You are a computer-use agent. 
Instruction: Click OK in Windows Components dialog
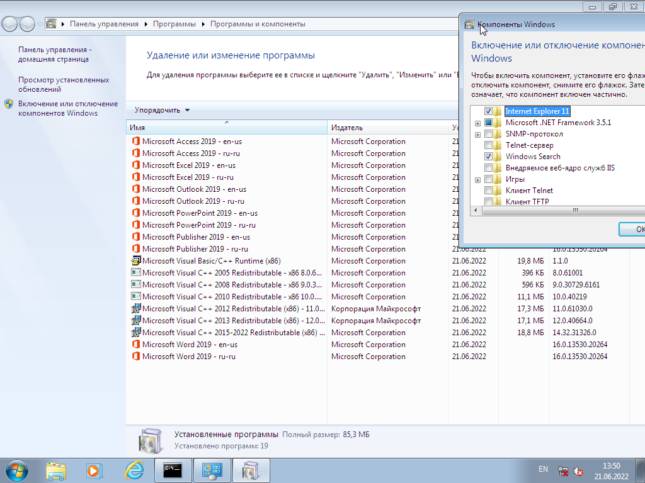[x=632, y=229]
